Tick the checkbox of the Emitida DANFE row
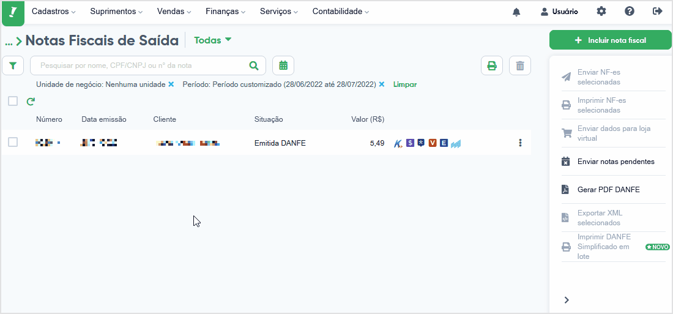The width and height of the screenshot is (673, 314). point(13,142)
